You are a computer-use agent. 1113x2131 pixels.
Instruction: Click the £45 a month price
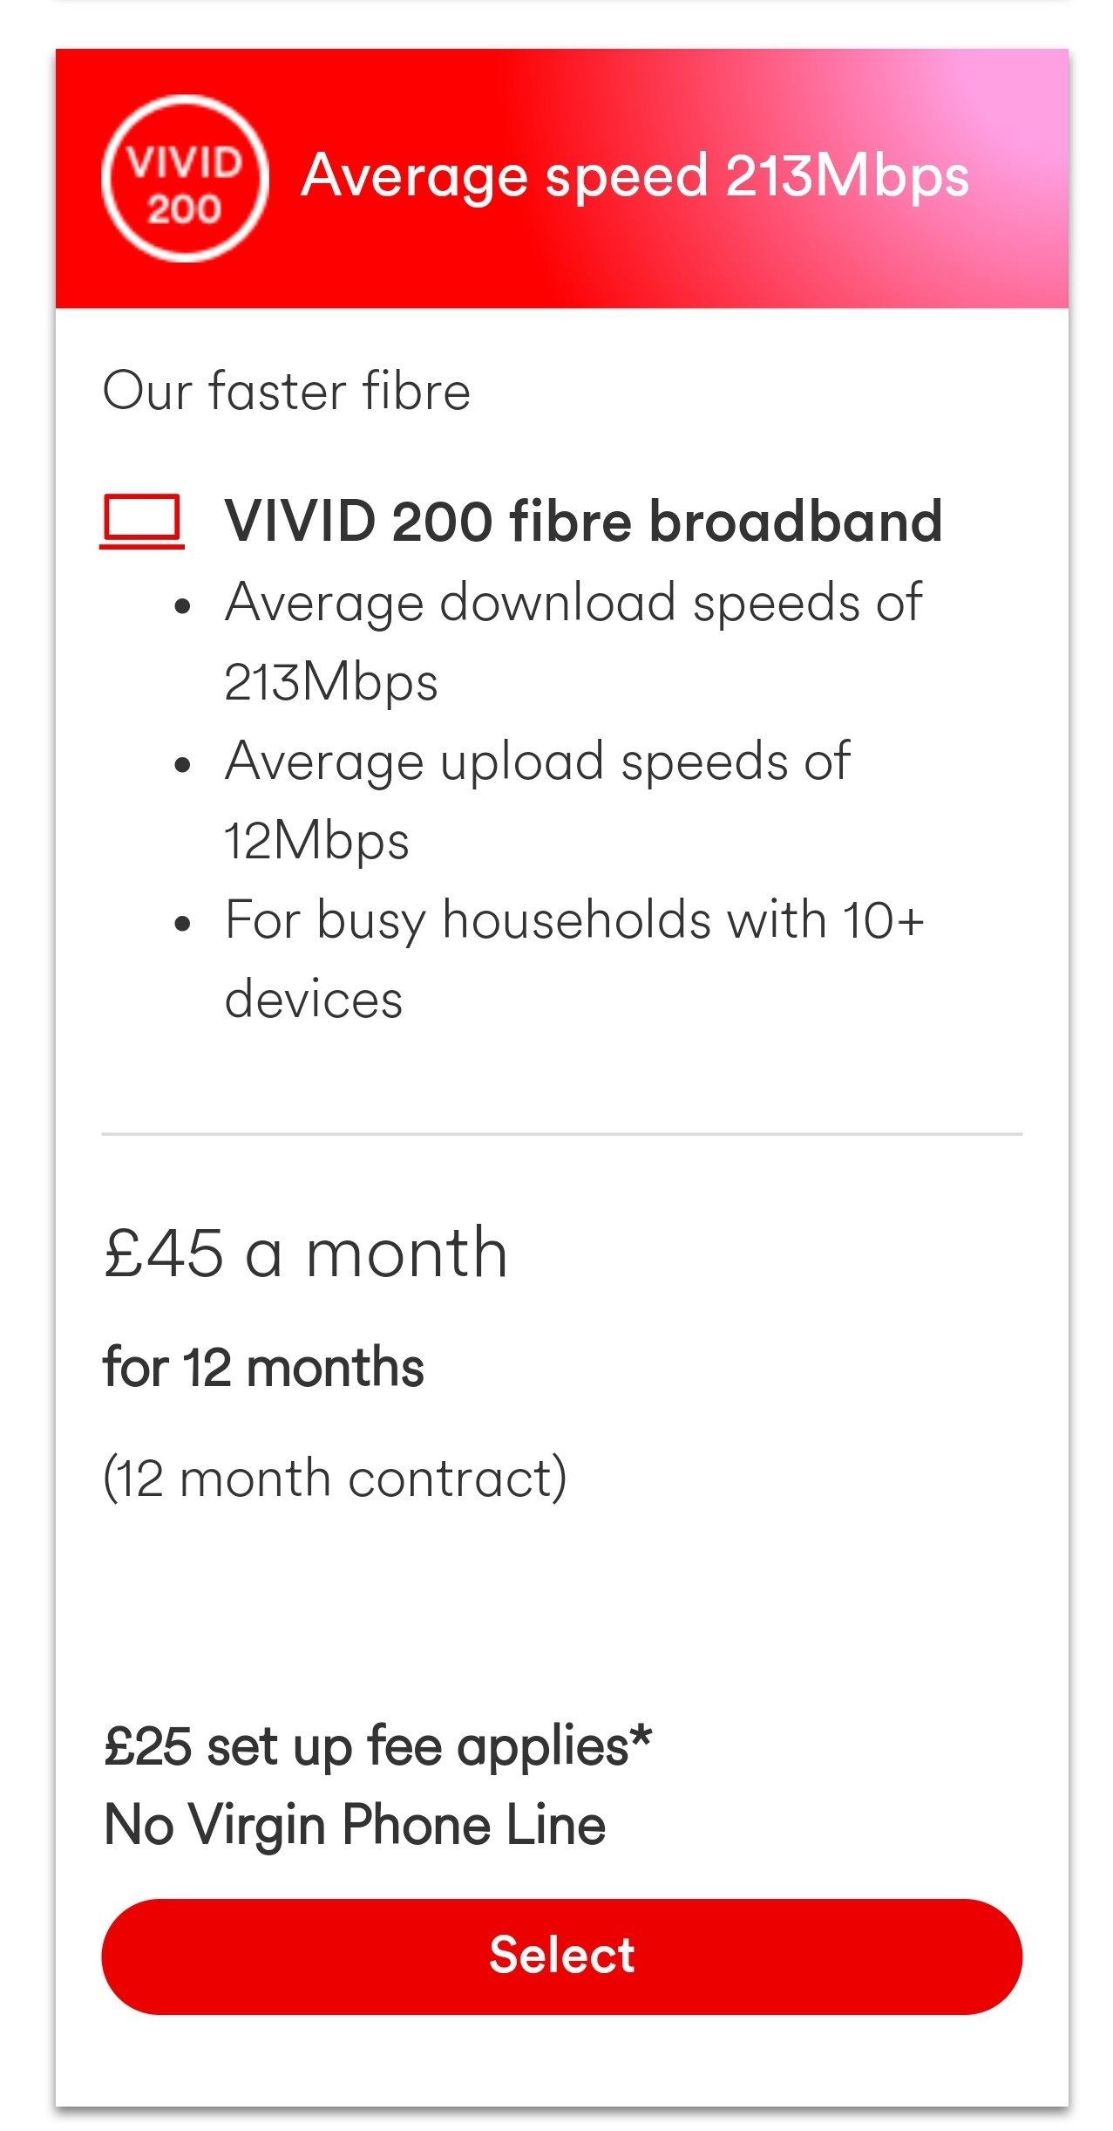pyautogui.click(x=305, y=1253)
